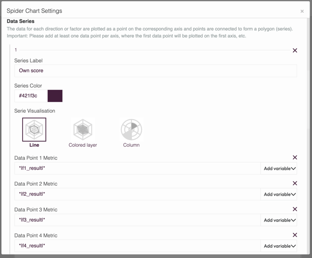Open Add variable dropdown for Data Point 3
The height and width of the screenshot is (258, 312).
(279, 220)
